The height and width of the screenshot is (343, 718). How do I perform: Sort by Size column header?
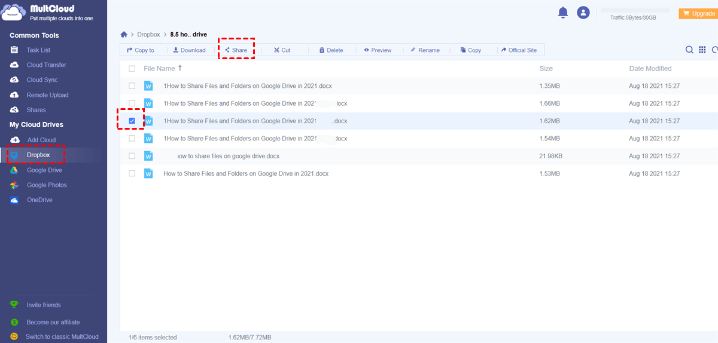click(546, 69)
